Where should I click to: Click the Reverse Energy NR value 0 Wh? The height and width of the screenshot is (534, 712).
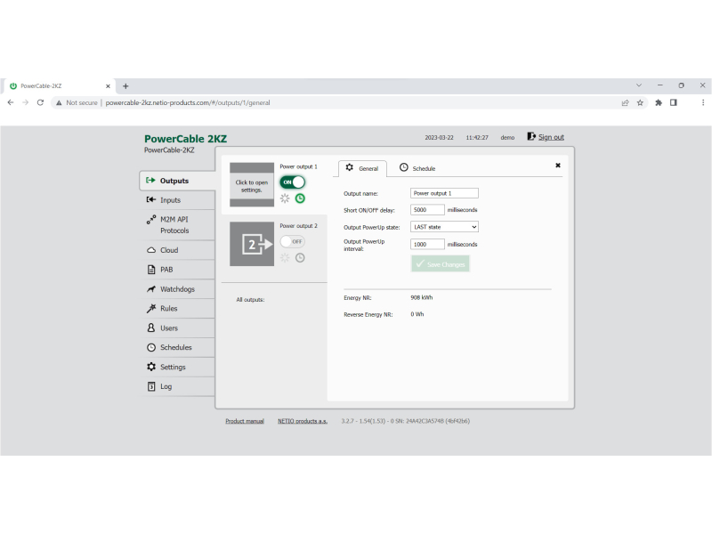coord(417,314)
